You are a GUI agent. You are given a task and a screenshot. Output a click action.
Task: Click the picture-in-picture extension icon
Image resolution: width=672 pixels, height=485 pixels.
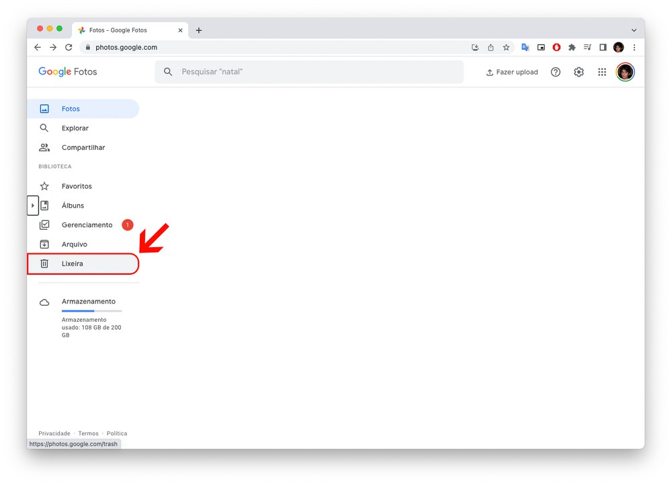[541, 47]
